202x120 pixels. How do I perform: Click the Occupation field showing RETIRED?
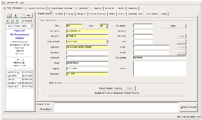[x=160, y=58]
